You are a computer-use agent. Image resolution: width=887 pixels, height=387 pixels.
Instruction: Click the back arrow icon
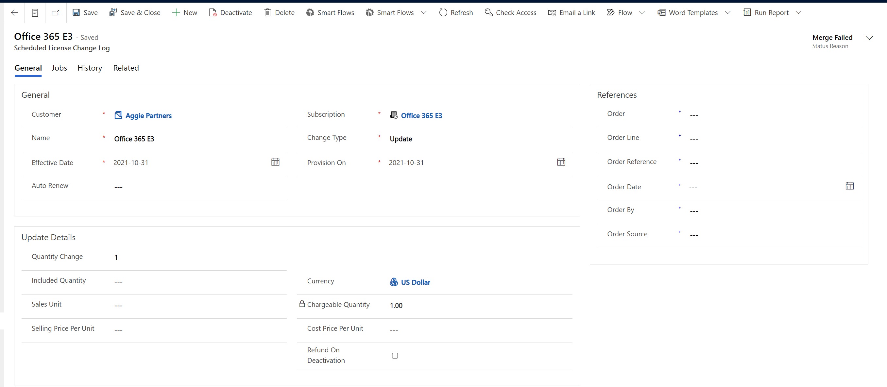point(14,13)
